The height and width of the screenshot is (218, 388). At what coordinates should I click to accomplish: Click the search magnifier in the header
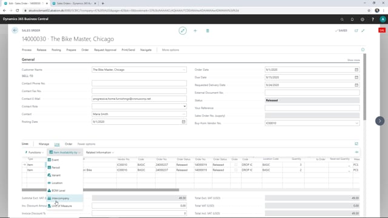point(342,19)
